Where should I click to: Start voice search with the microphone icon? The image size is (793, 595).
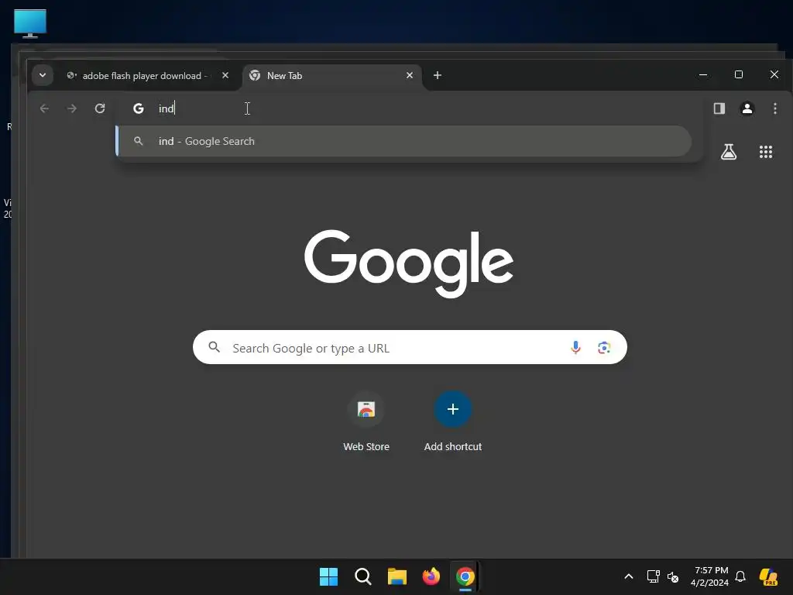tap(575, 347)
